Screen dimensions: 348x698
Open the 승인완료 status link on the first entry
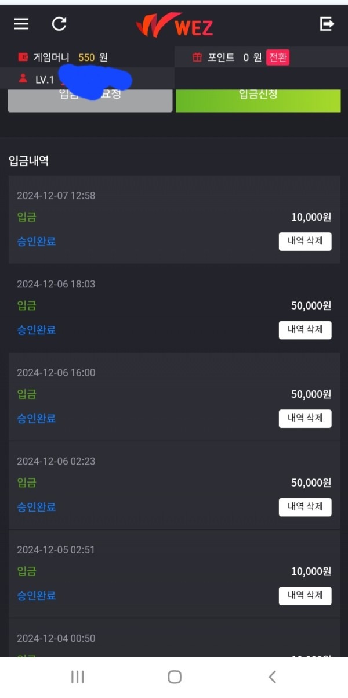[x=36, y=241]
